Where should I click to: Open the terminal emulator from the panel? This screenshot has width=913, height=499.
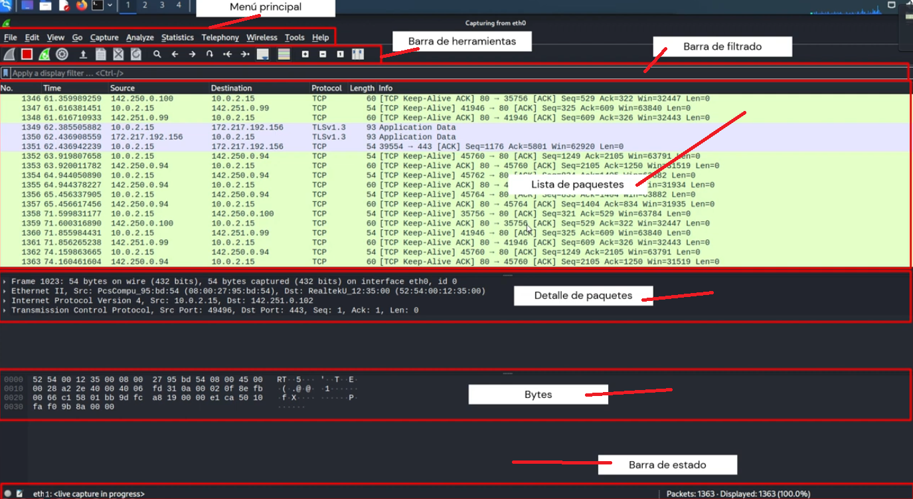(98, 6)
